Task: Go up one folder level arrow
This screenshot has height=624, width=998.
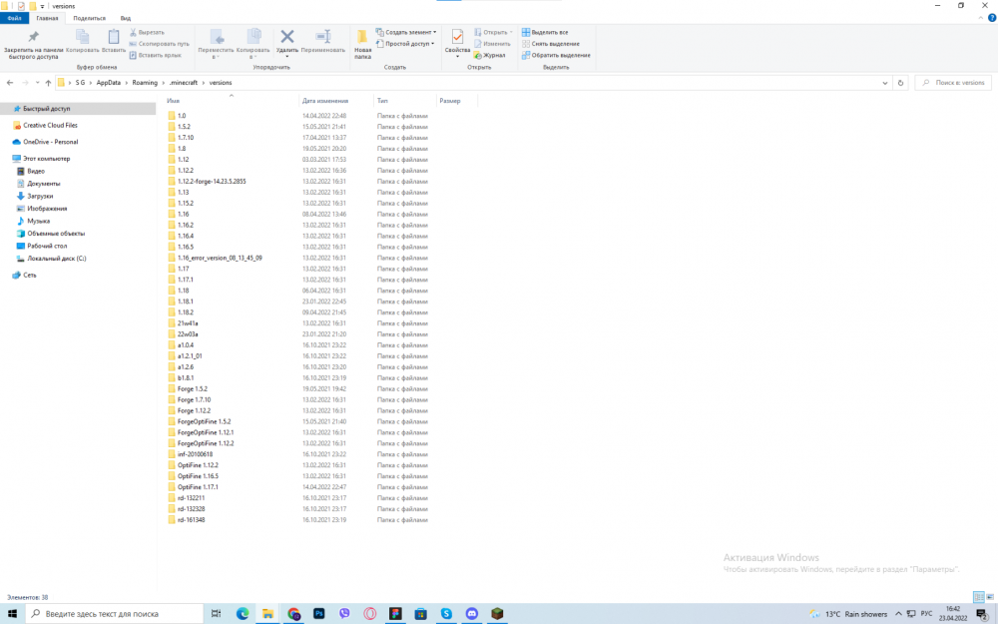Action: pos(48,83)
